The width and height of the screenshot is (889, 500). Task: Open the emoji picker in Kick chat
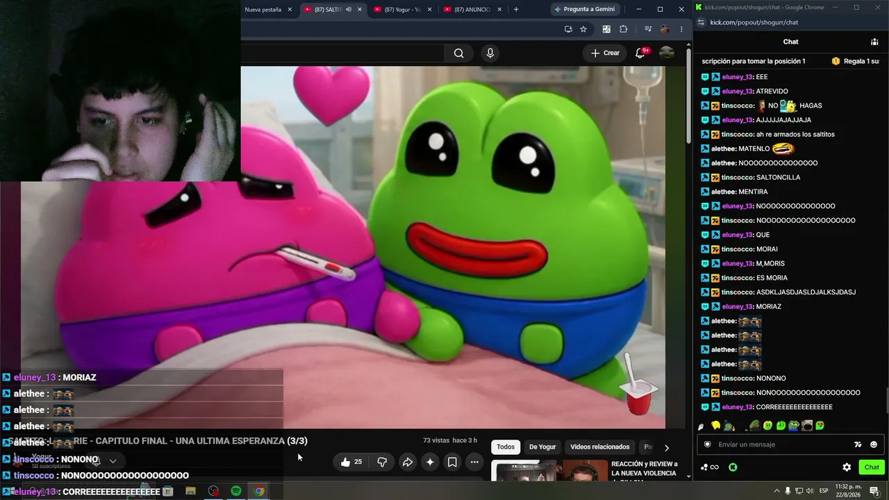(x=874, y=444)
